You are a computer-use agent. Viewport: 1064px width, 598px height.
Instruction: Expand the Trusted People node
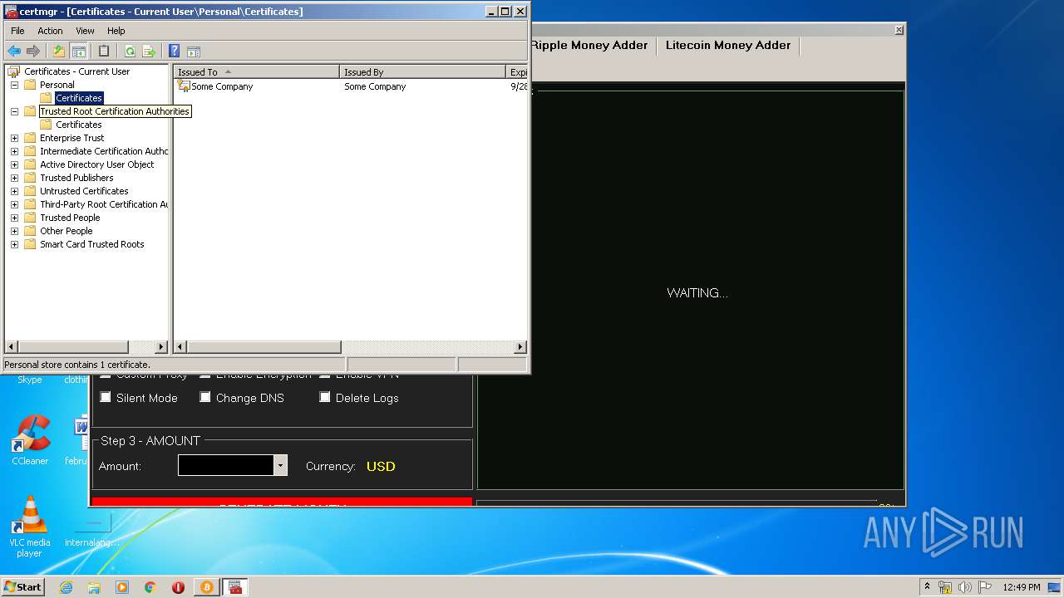[x=14, y=218]
